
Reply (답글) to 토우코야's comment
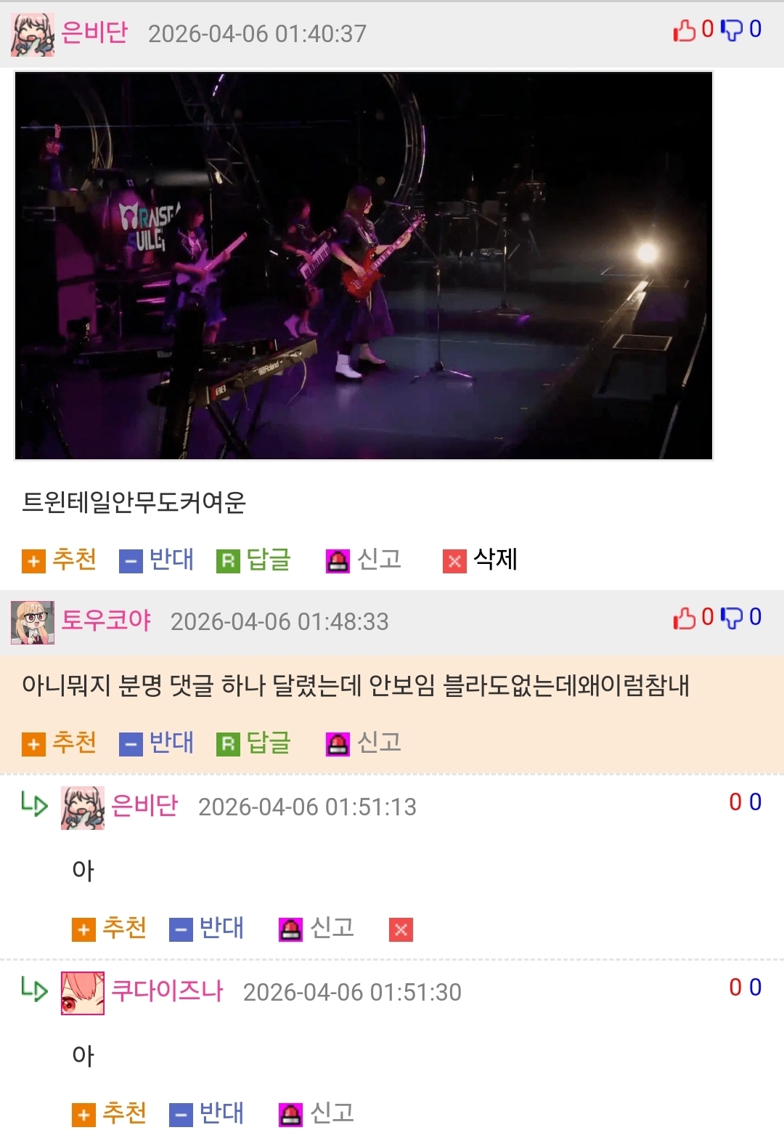click(x=254, y=743)
